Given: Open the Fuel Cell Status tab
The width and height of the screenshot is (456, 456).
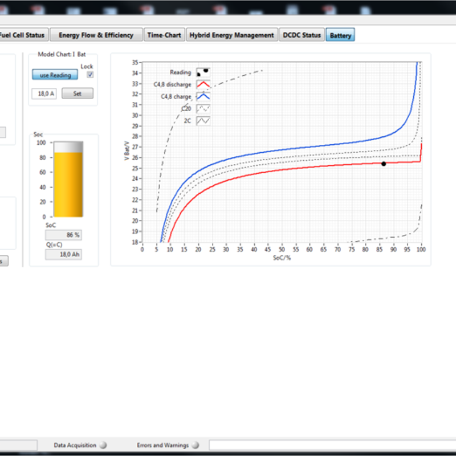Looking at the screenshot, I should [23, 35].
